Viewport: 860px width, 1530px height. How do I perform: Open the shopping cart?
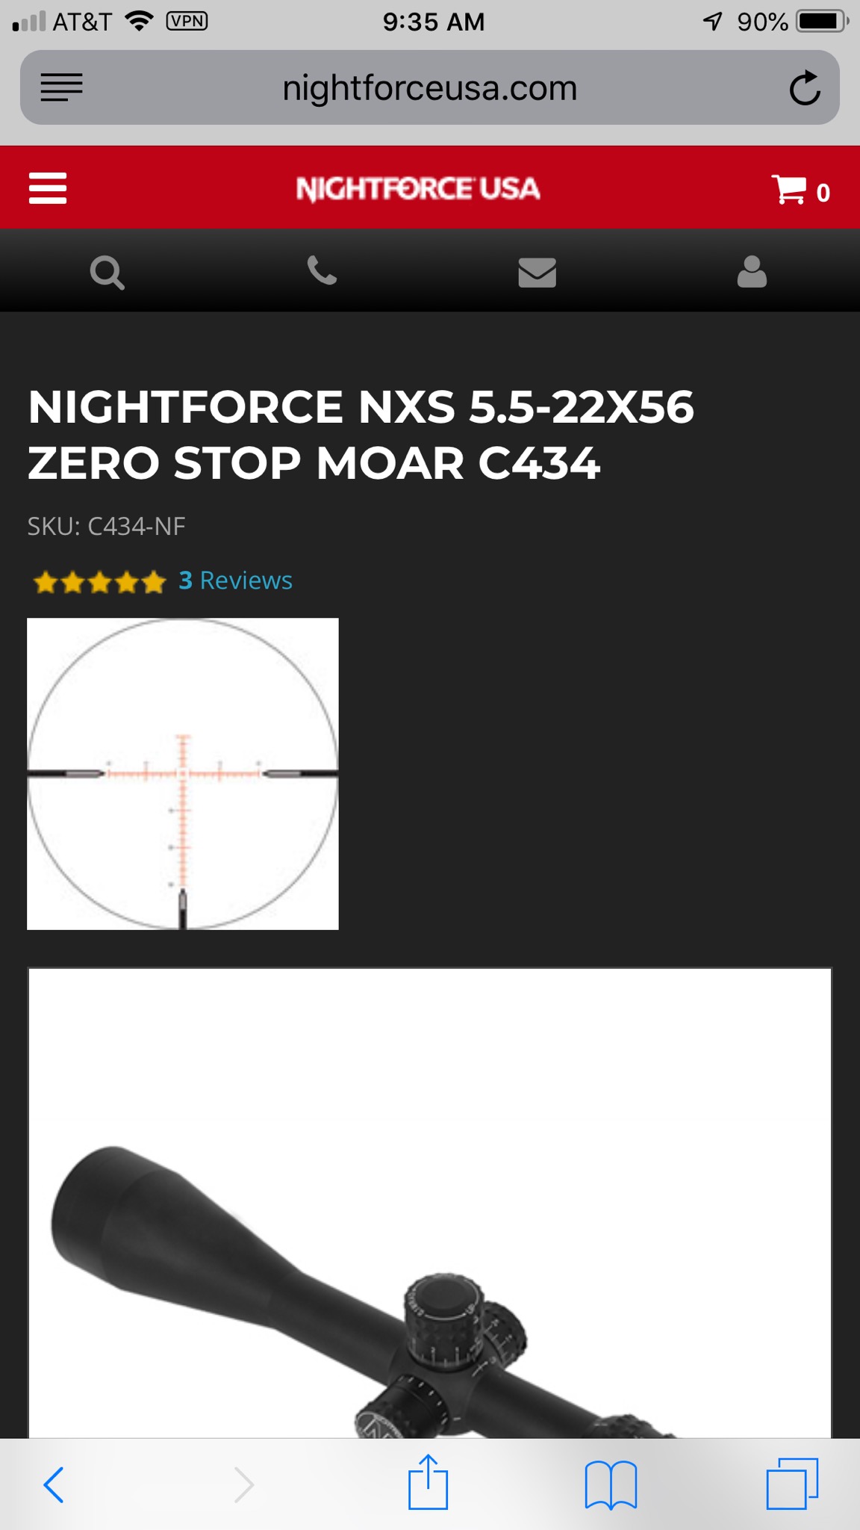point(801,190)
